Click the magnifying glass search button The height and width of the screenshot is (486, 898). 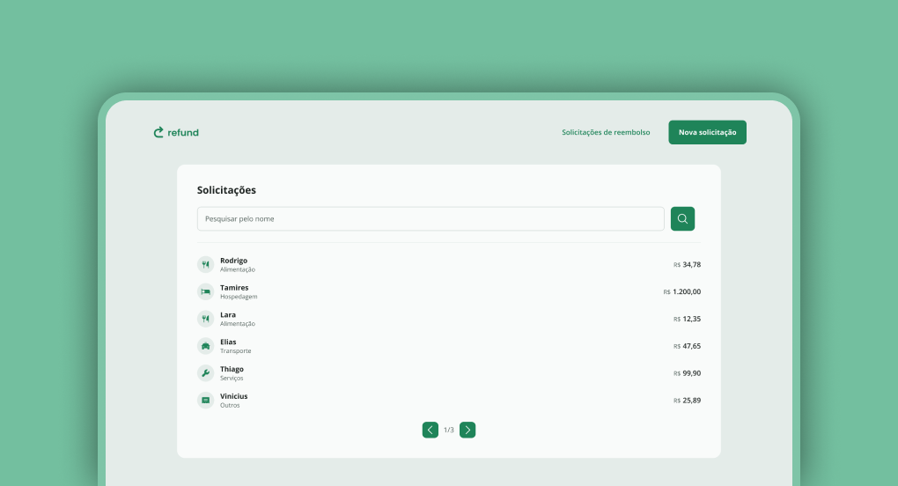click(682, 218)
